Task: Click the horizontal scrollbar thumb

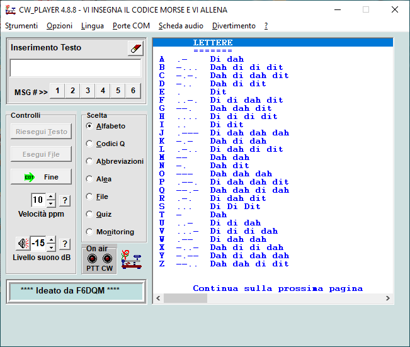Action: (185, 298)
